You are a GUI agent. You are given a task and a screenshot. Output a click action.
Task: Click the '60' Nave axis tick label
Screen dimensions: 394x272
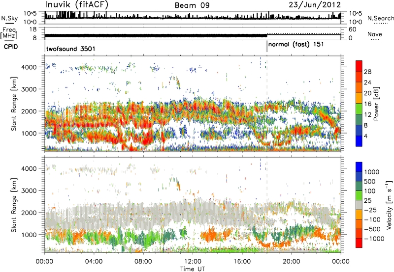click(x=353, y=29)
